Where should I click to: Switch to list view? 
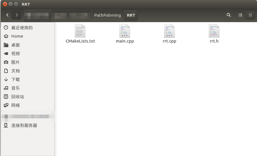pyautogui.click(x=241, y=15)
